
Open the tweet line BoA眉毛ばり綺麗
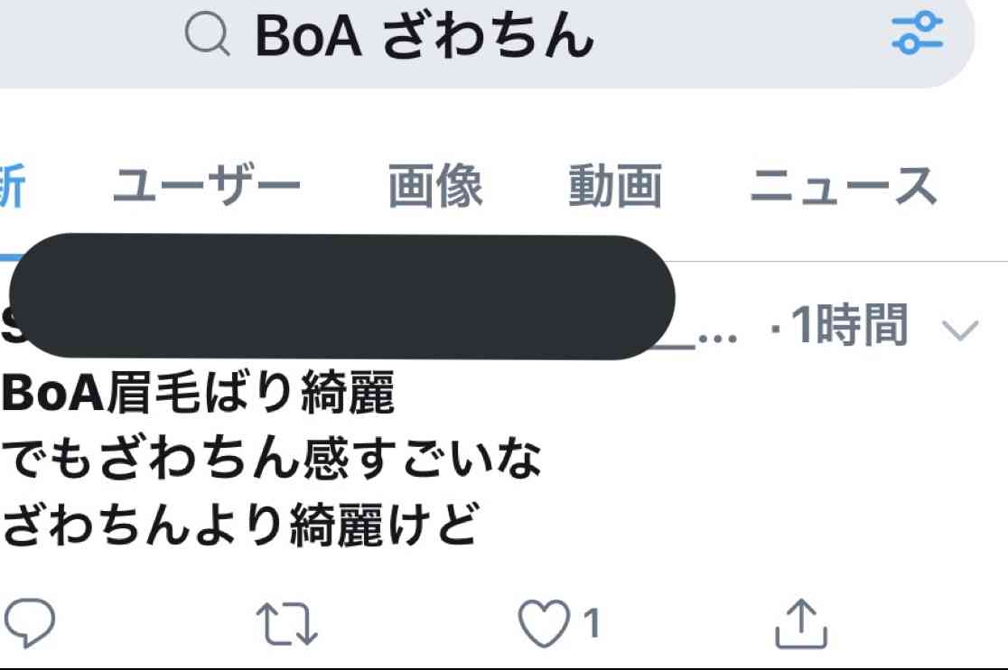coord(198,392)
